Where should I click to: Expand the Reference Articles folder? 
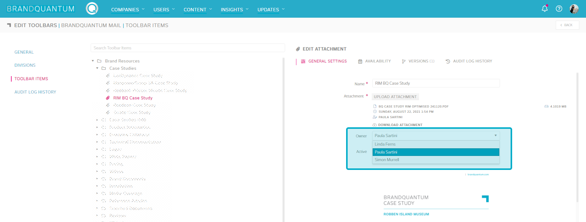[x=97, y=201]
